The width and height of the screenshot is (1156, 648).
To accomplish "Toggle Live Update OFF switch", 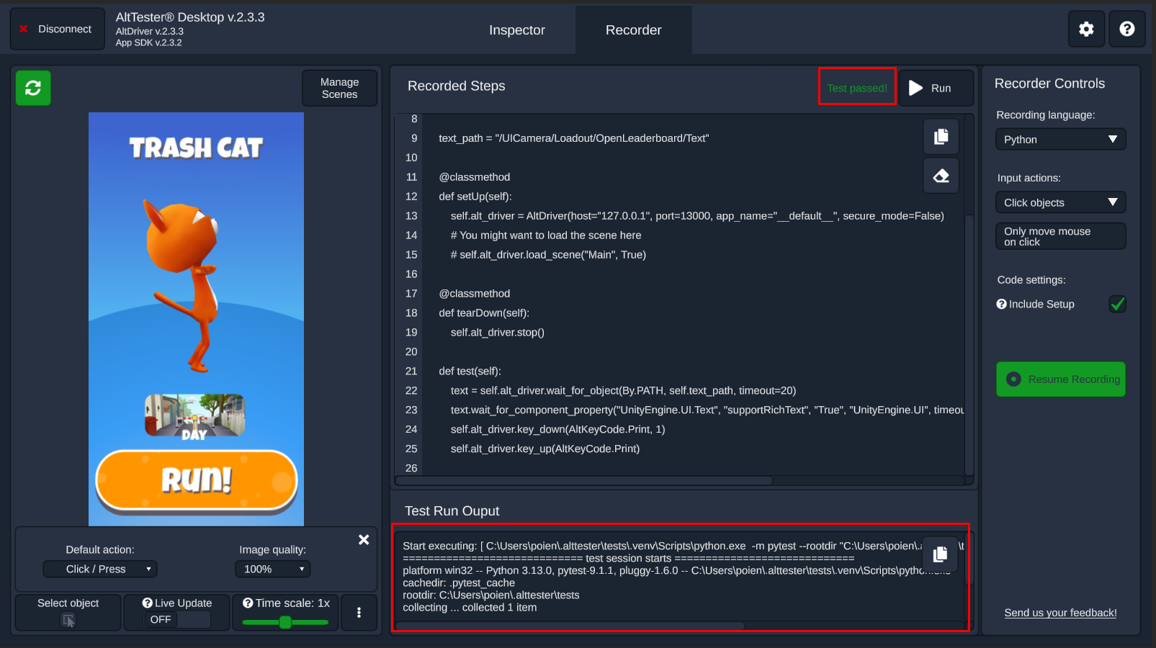I will tap(177, 619).
